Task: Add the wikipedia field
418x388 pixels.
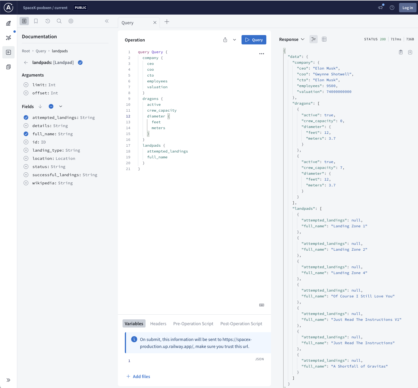Action: click(x=26, y=183)
